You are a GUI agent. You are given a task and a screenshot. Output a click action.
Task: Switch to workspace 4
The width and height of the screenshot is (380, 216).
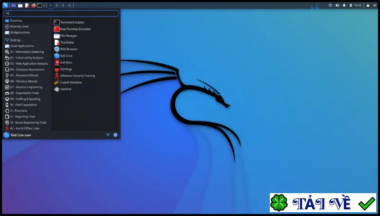click(69, 5)
